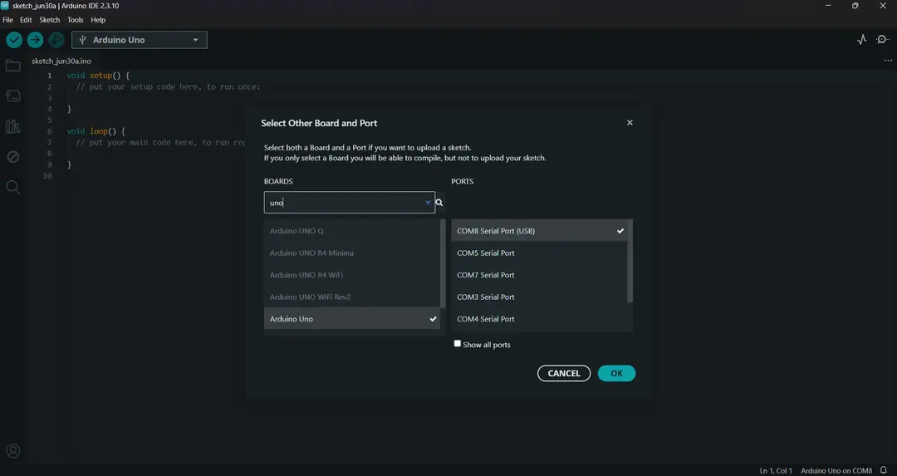Start the Debug toolbar button
Image resolution: width=897 pixels, height=476 pixels.
point(56,40)
